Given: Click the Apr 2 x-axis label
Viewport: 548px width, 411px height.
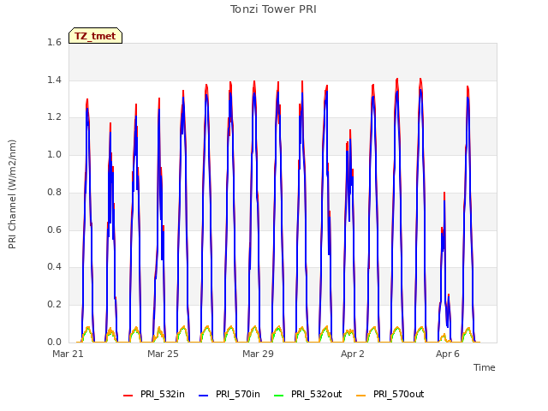Looking at the screenshot, I should pyautogui.click(x=353, y=354).
